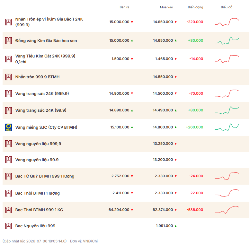Image resolution: width=250 pixels, height=245 pixels.
Task: Click logo icon next to Bạc Nguyên liệu 999
Action: pyautogui.click(x=8, y=226)
